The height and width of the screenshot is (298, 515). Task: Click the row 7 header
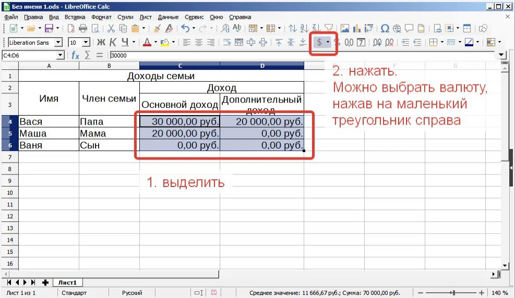pyautogui.click(x=10, y=157)
